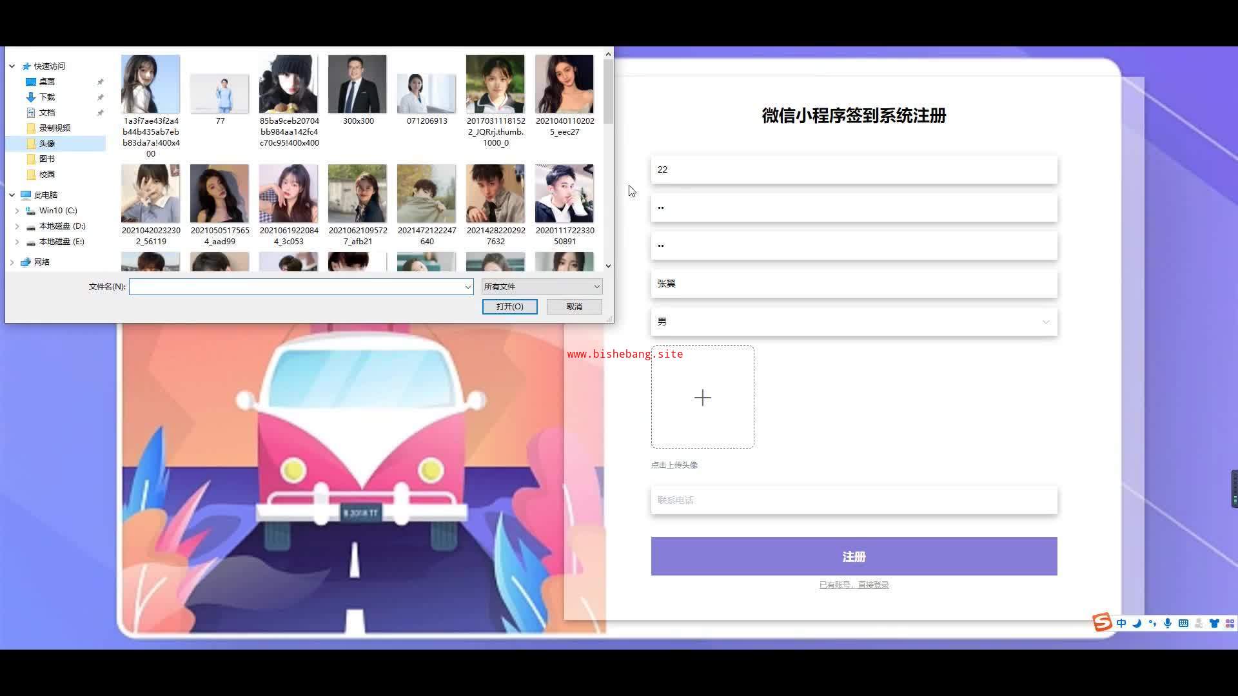Expand the Win10 (C:) drive node
1238x696 pixels.
[17, 211]
